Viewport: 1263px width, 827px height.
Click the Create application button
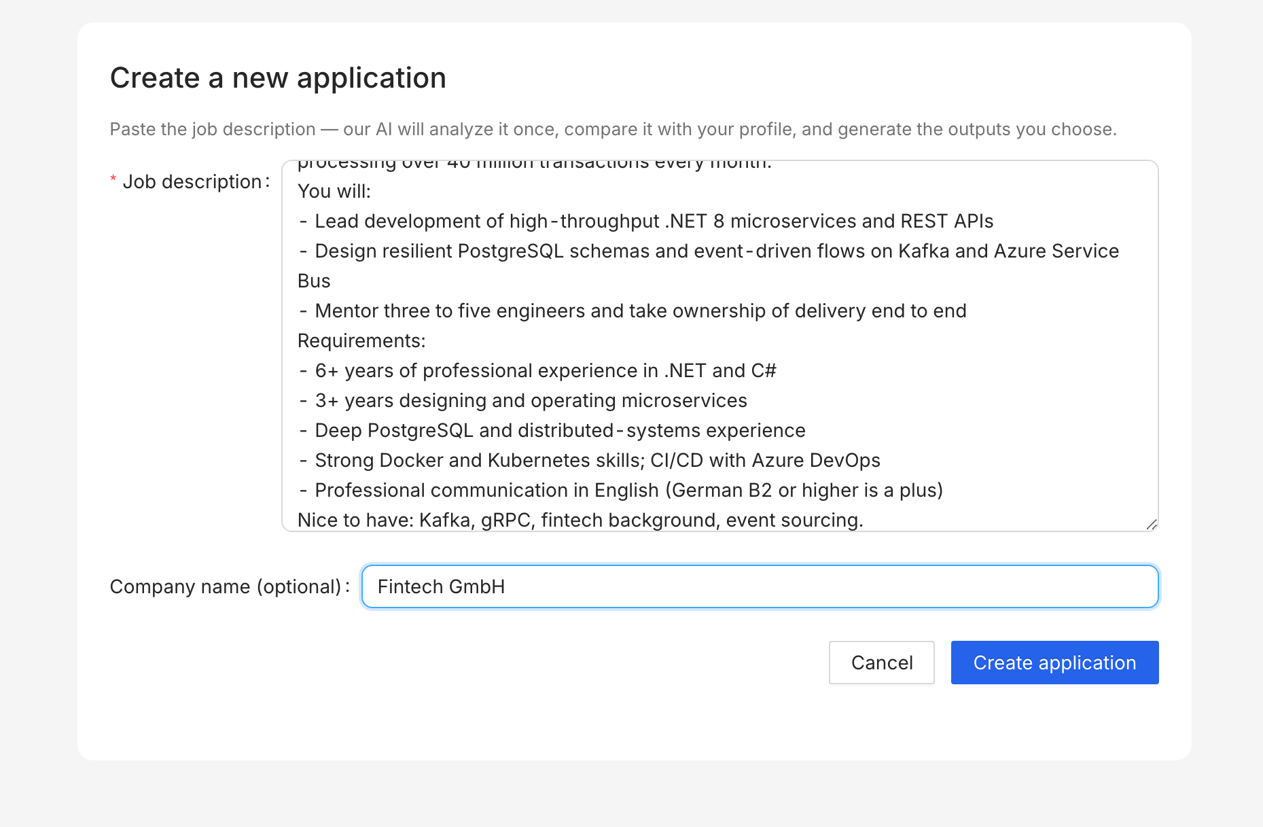point(1054,663)
